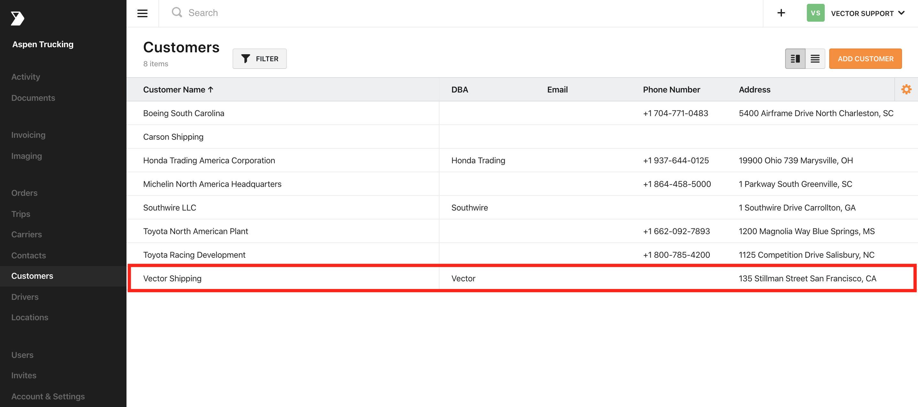Click the Honda Trading DBA cell
Viewport: 918px width, 407px height.
[478, 160]
